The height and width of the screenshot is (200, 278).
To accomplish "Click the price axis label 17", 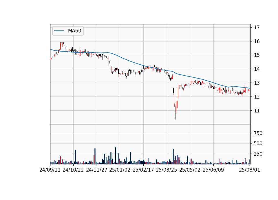I will click(257, 28).
